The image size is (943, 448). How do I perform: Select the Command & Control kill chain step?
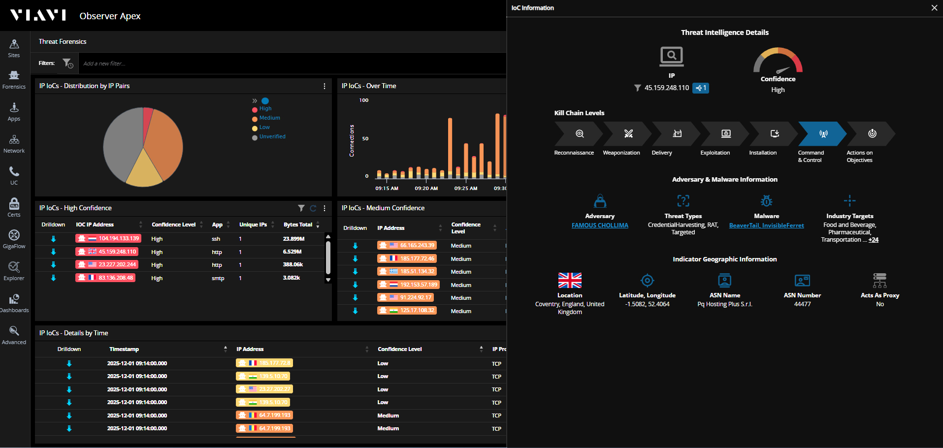822,134
